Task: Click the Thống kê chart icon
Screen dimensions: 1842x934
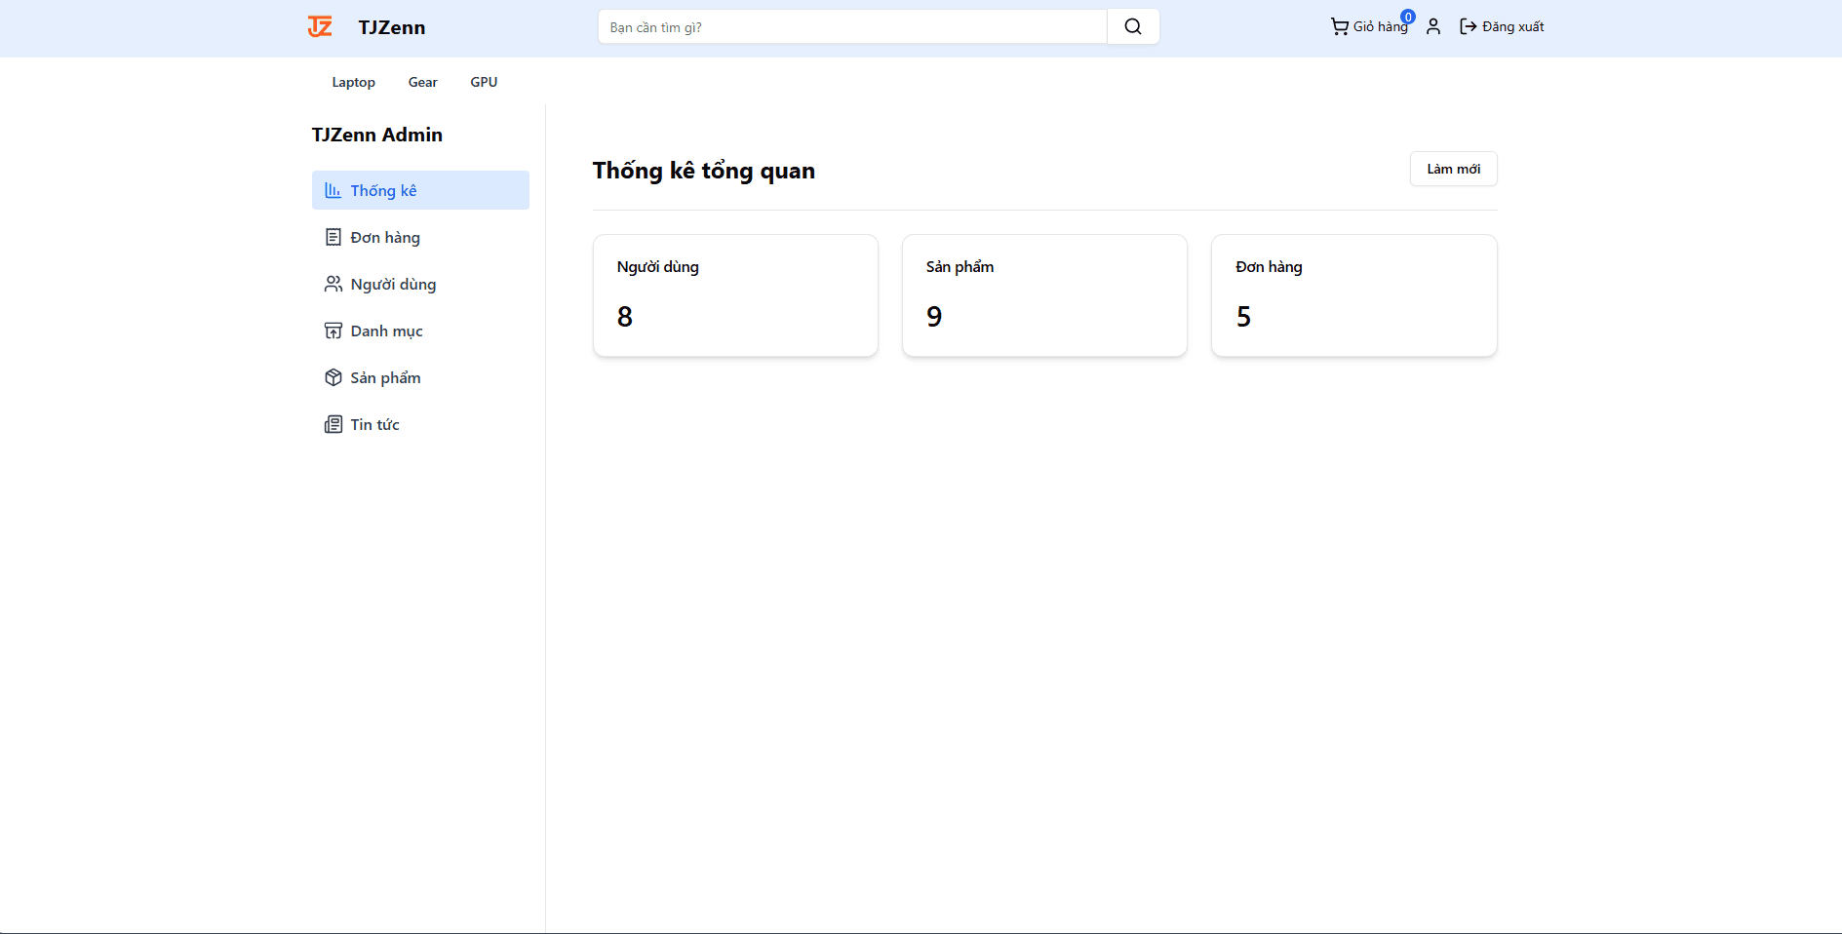Action: [x=333, y=191]
